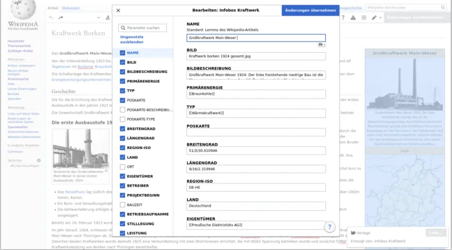Click the Vorlage puzzle piece icon
Viewport: 452px width, 250px height.
[x=353, y=232]
